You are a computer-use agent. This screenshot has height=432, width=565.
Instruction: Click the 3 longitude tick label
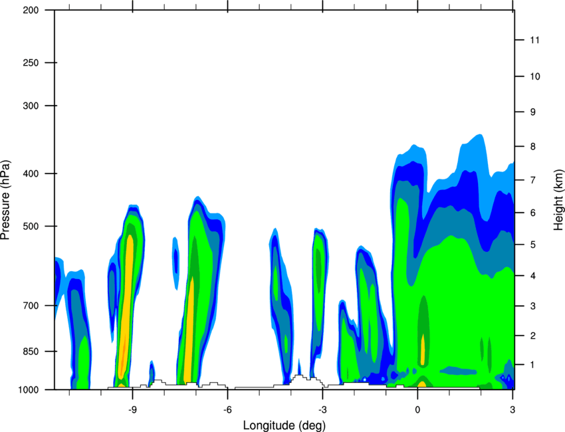point(512,409)
